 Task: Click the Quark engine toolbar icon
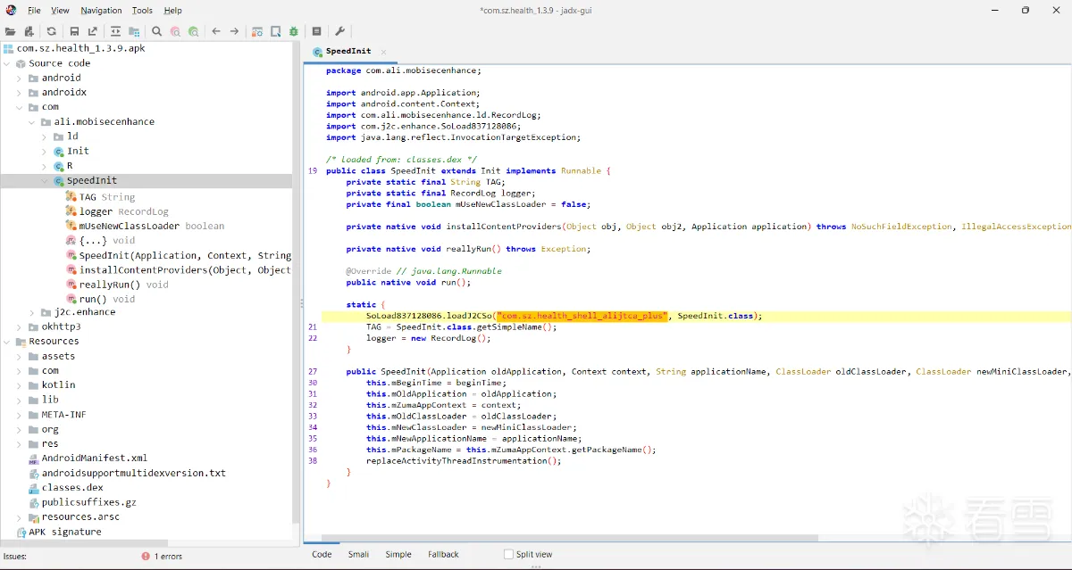(276, 31)
